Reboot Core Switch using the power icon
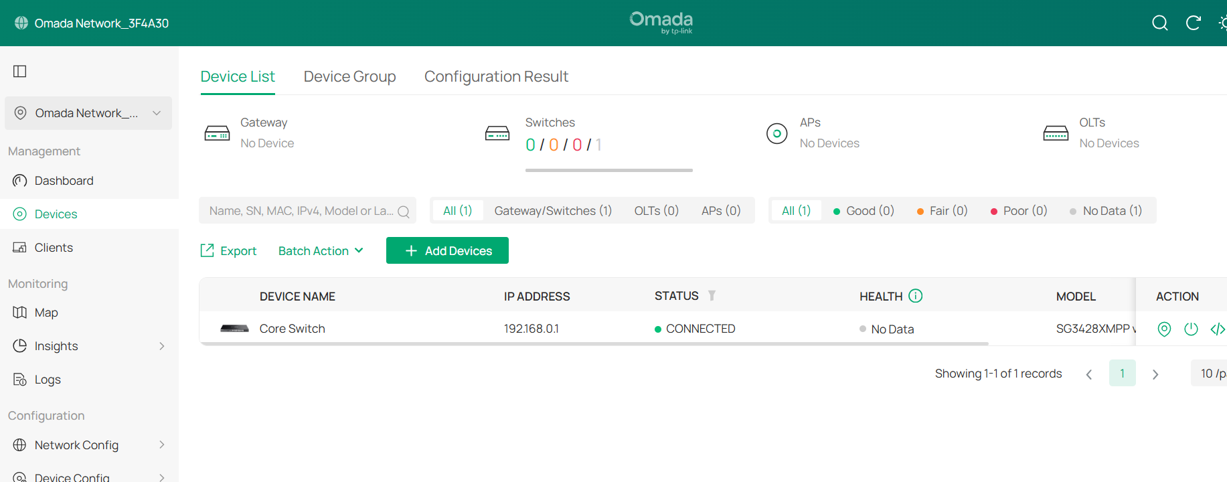Viewport: 1227px width, 482px height. click(x=1192, y=329)
